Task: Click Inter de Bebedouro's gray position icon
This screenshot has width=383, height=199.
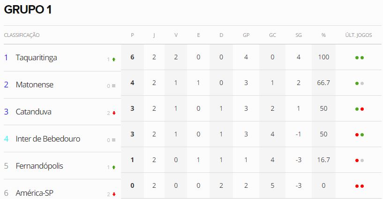Action: pyautogui.click(x=113, y=140)
